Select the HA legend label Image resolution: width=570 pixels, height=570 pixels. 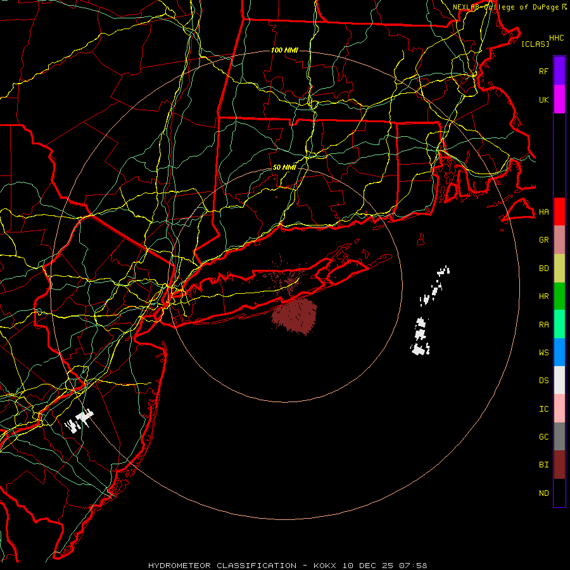click(x=543, y=212)
